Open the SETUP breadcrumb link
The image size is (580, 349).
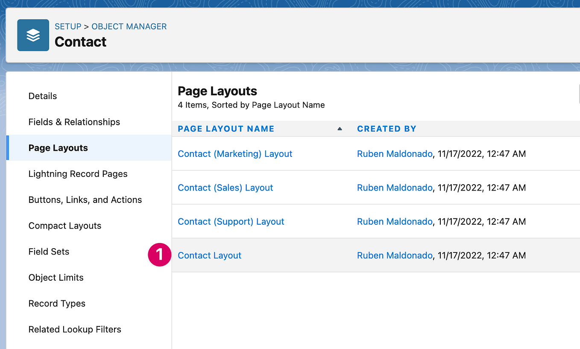pos(68,26)
